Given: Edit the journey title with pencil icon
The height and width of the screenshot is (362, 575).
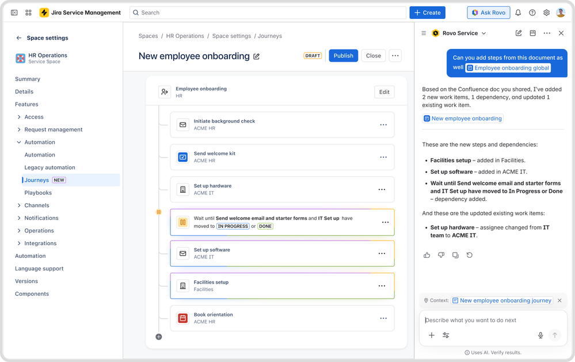Looking at the screenshot, I should (257, 56).
